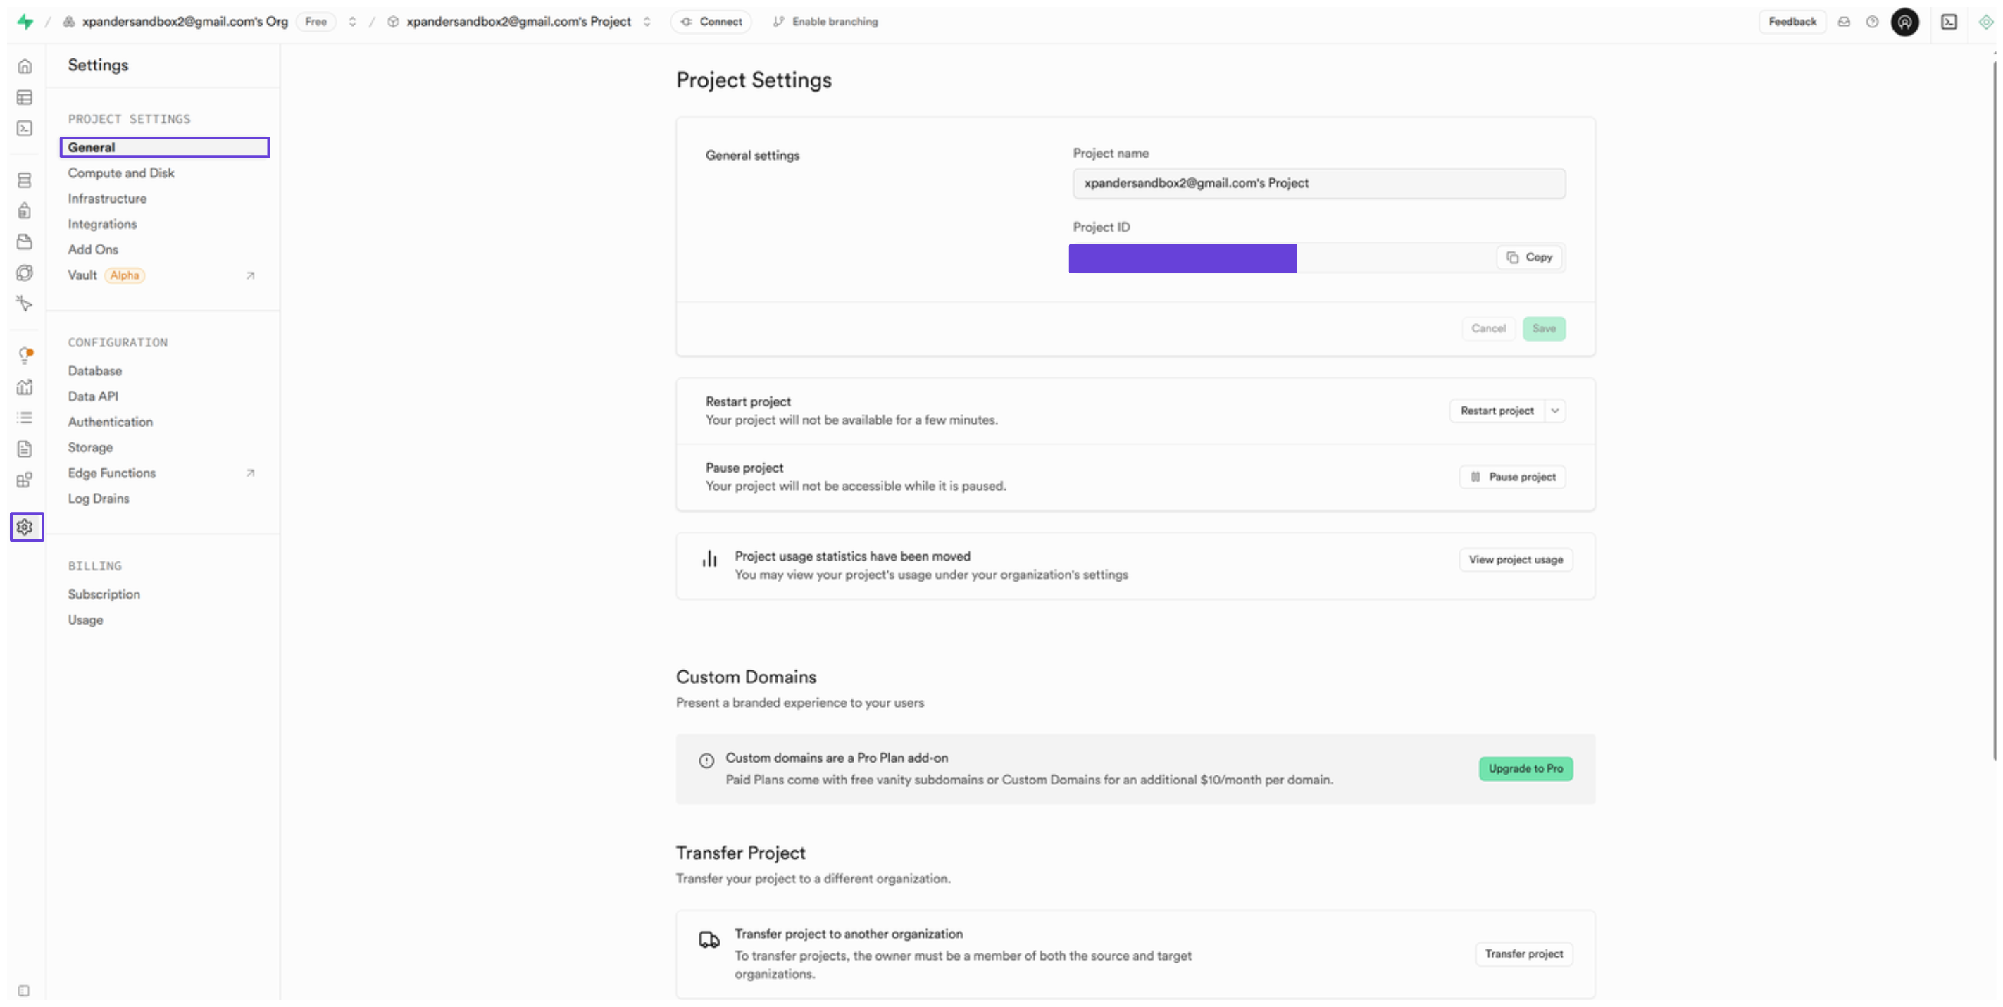Open the Authentication lock icon

pos(25,211)
